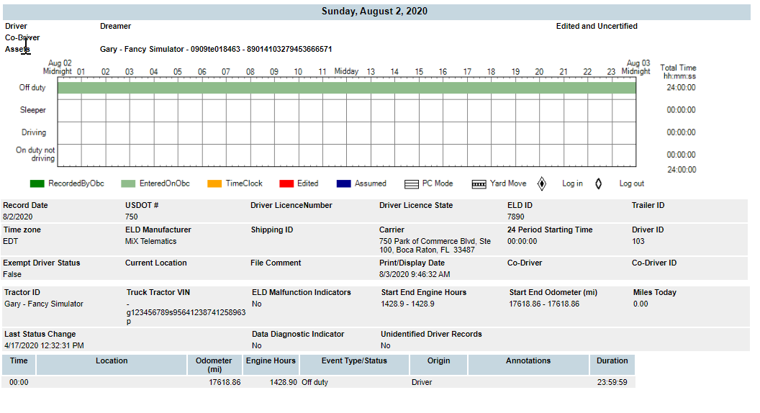Click the ELD Malfunction Indicators value No
Image resolution: width=760 pixels, height=413 pixels.
256,304
